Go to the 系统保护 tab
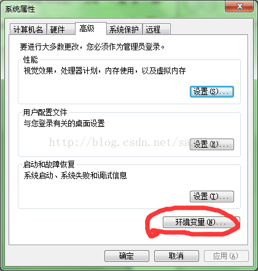This screenshot has width=258, height=271. (124, 29)
